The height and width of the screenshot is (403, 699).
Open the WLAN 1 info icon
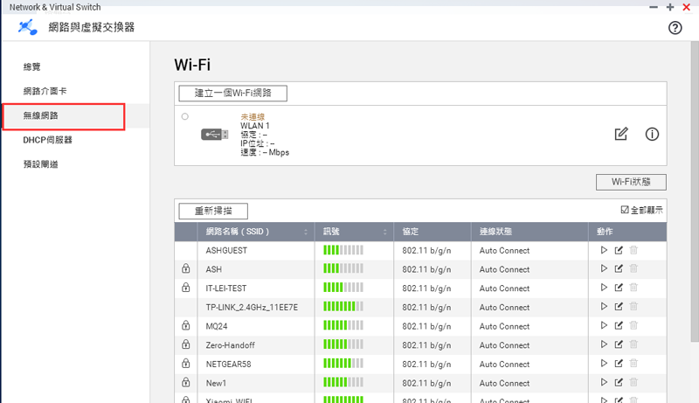651,134
